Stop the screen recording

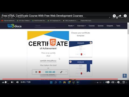40,72
